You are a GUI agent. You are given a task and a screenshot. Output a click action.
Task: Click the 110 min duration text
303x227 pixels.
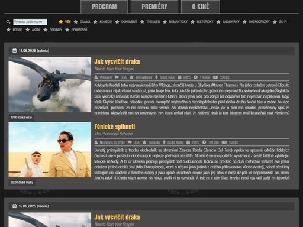point(205,77)
